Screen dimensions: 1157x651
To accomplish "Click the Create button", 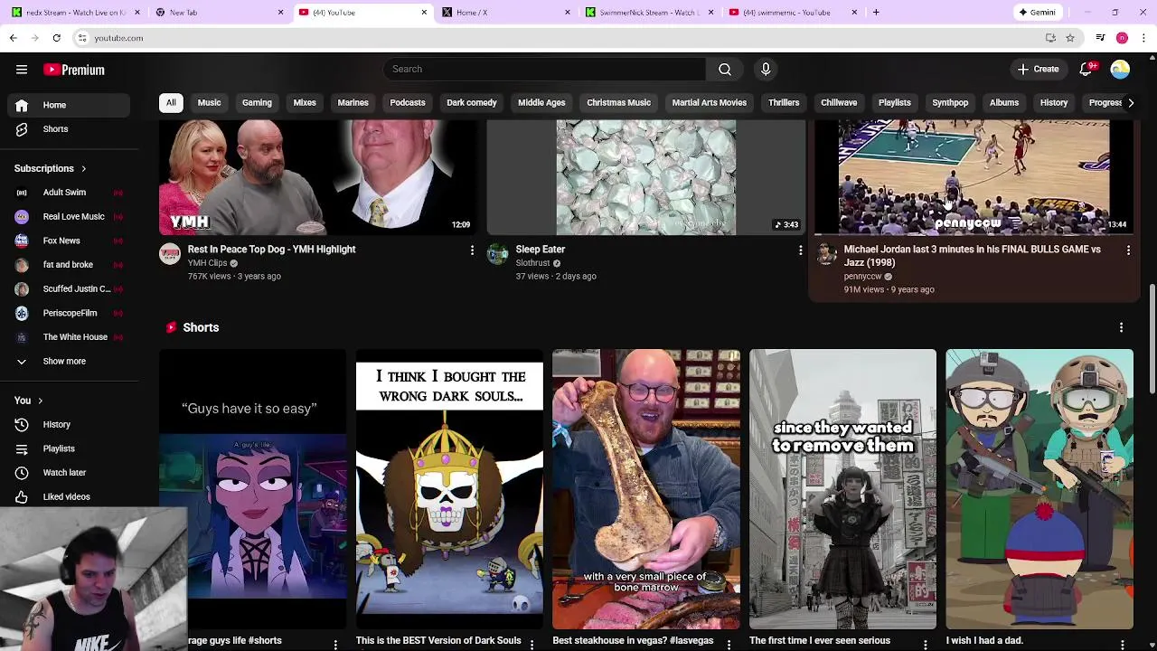I will click(1038, 70).
